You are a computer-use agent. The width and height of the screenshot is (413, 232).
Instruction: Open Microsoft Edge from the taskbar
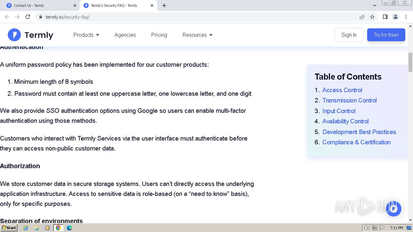(69, 228)
